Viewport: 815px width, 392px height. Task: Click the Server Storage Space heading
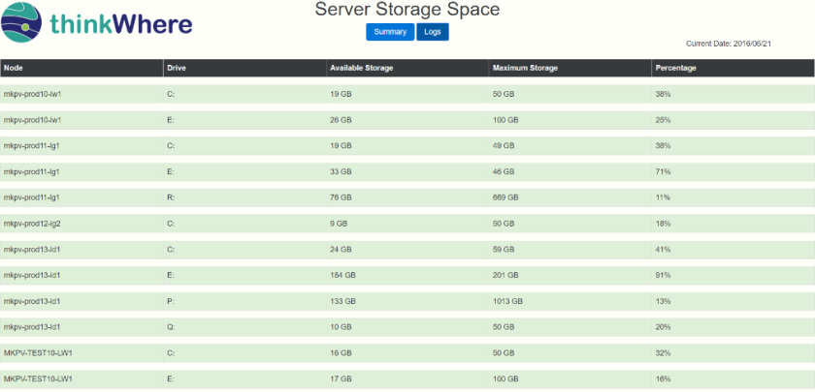(x=407, y=10)
